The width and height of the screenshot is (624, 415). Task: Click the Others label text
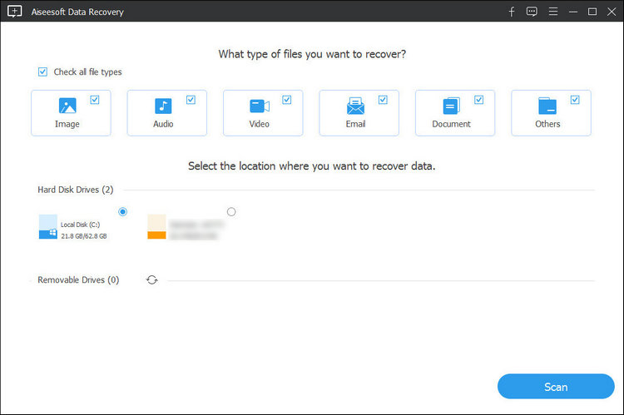coord(547,124)
